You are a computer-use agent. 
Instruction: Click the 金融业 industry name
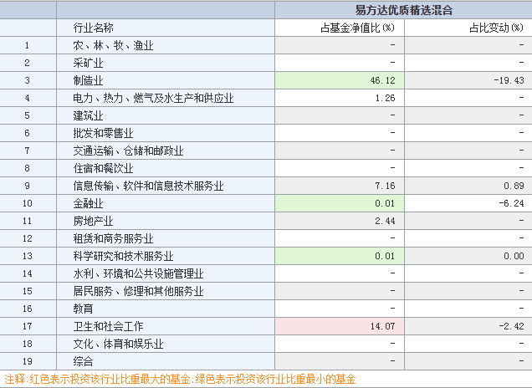tap(88, 203)
